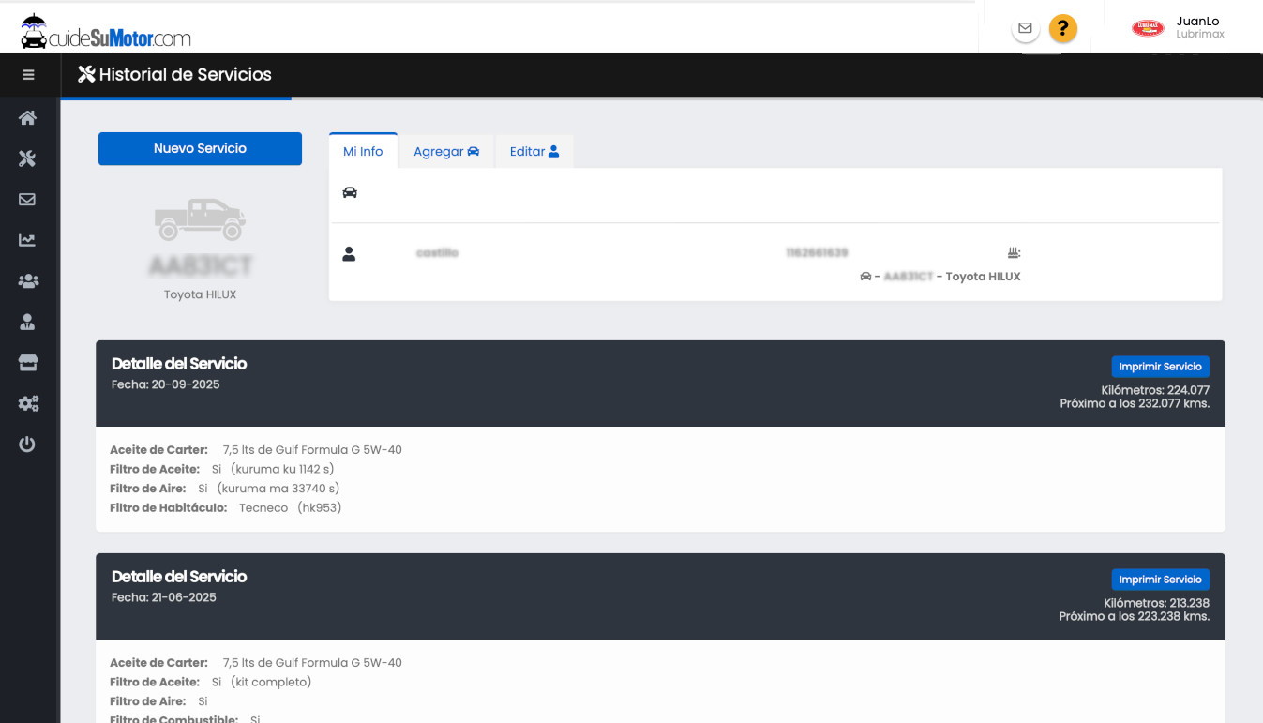Viewport: 1263px width, 723px height.
Task: Click the cuideSuMotor.com logo
Action: [106, 33]
